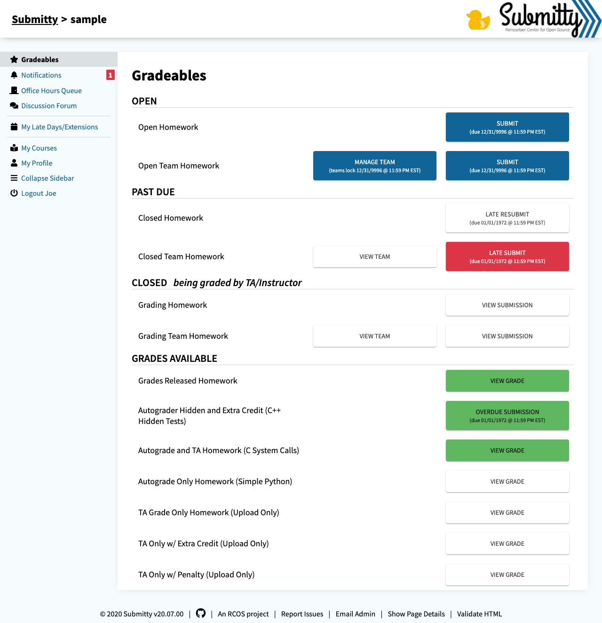Open the Submitty logo in header
This screenshot has height=623, width=602.
tap(549, 19)
